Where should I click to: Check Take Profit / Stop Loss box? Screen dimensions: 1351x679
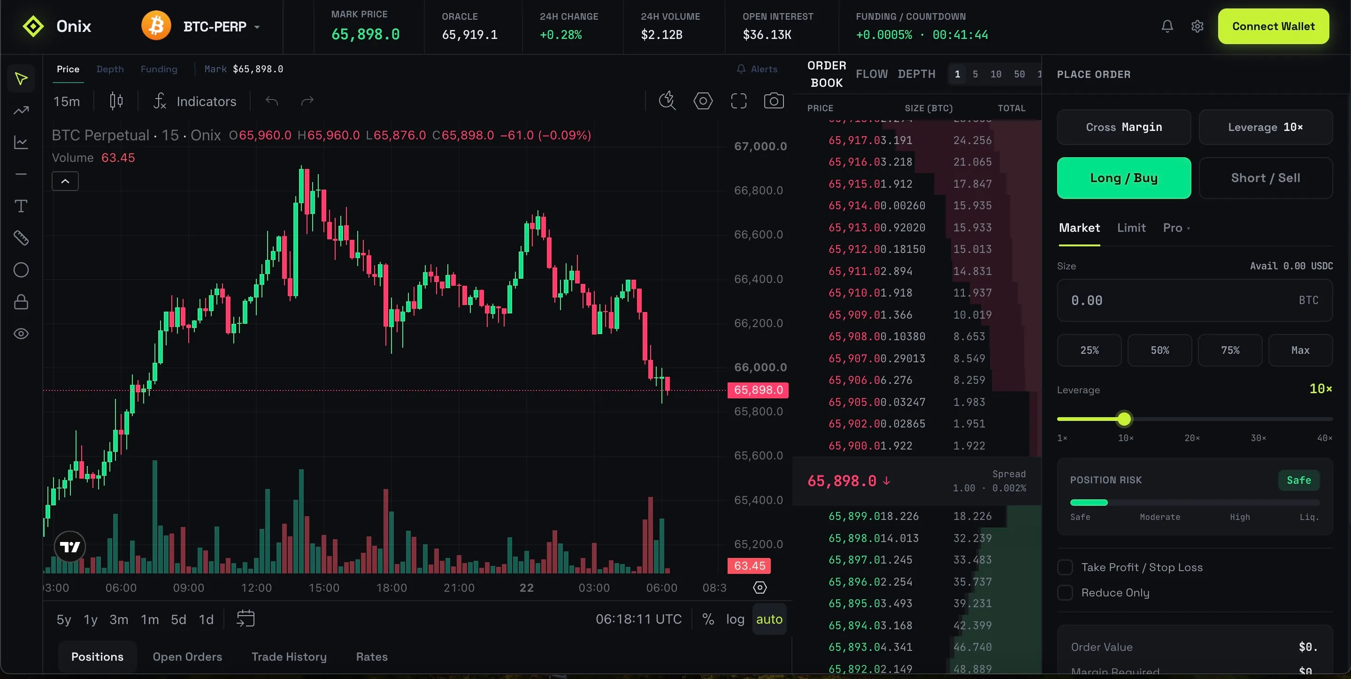click(x=1065, y=567)
